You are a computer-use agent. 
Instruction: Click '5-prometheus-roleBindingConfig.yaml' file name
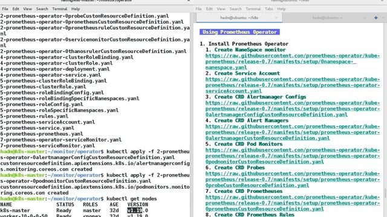point(52,93)
